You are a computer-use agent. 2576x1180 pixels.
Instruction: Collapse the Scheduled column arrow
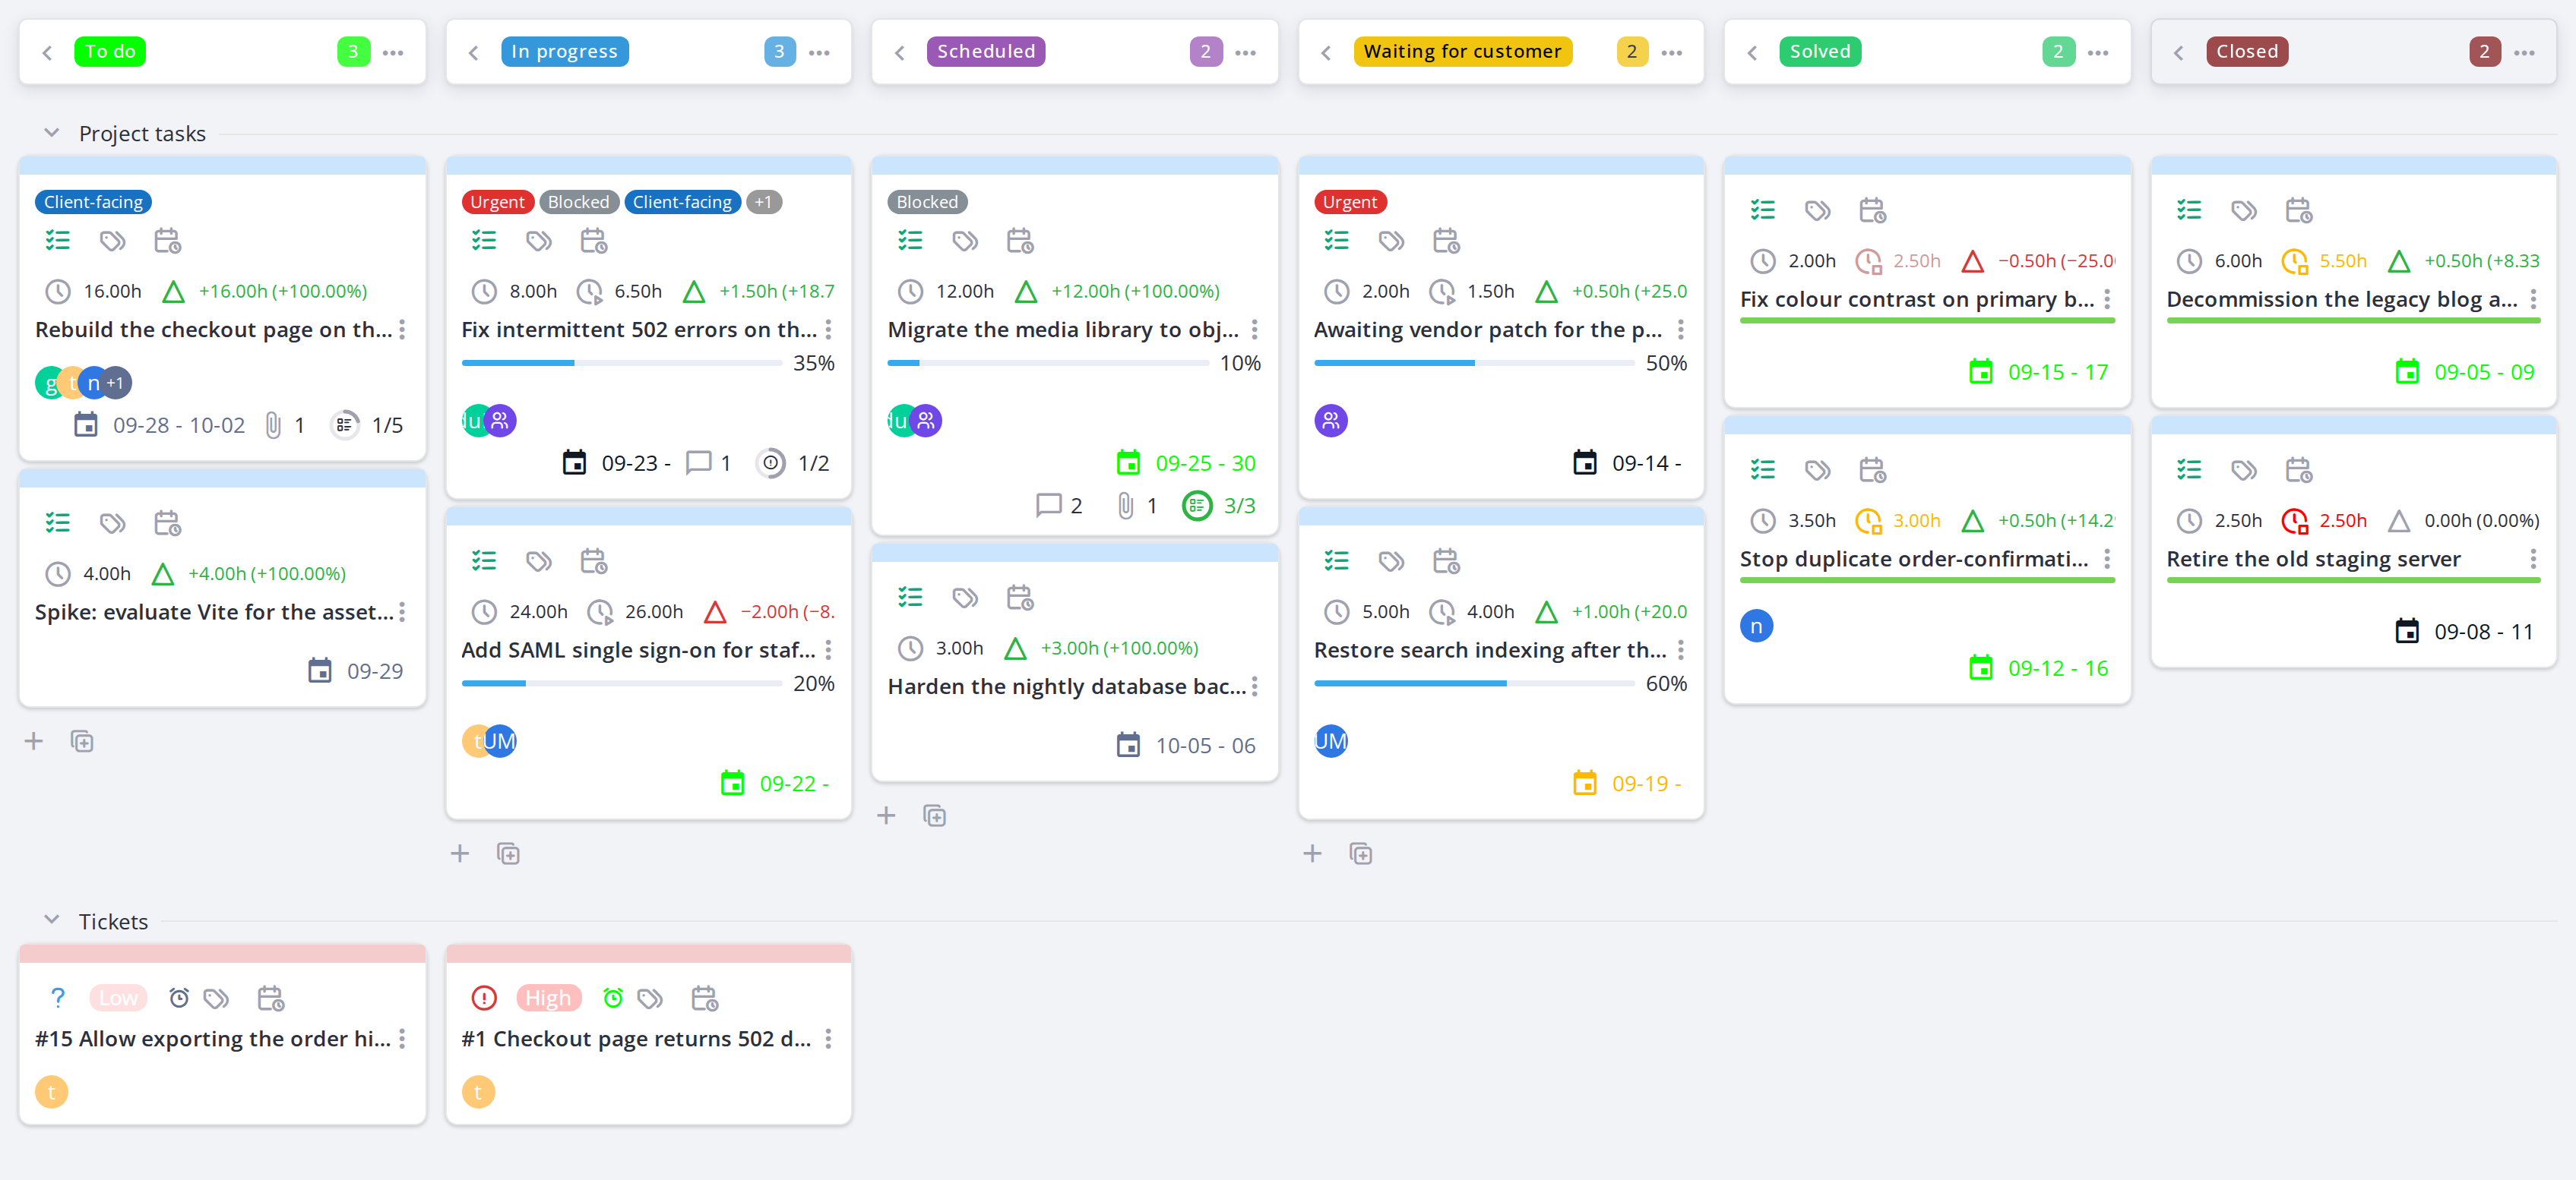pyautogui.click(x=900, y=53)
